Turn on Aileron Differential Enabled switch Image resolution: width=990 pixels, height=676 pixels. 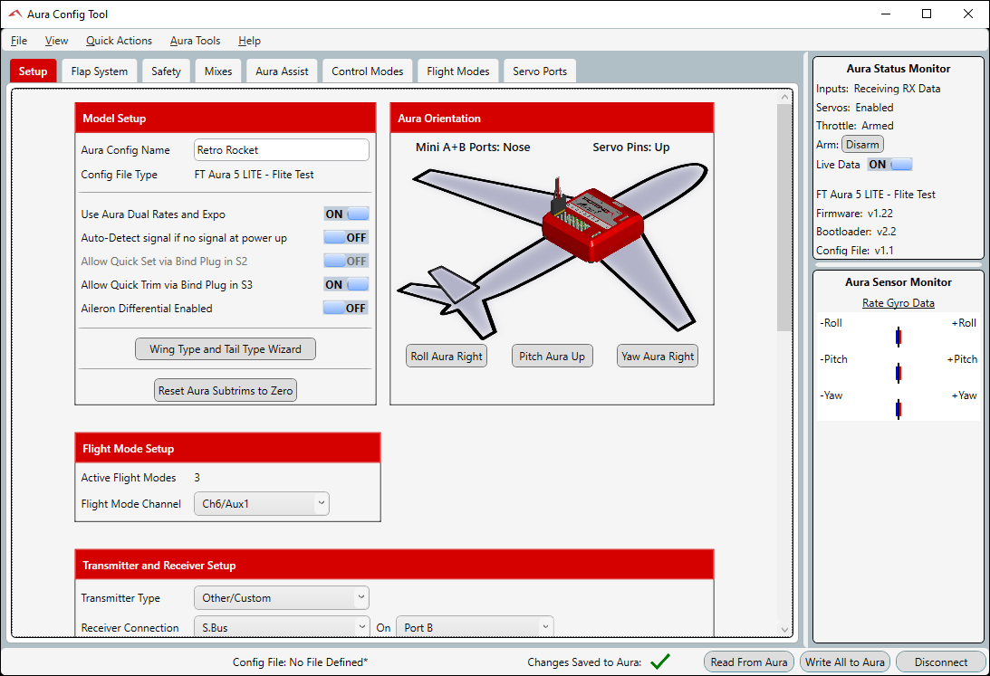346,309
